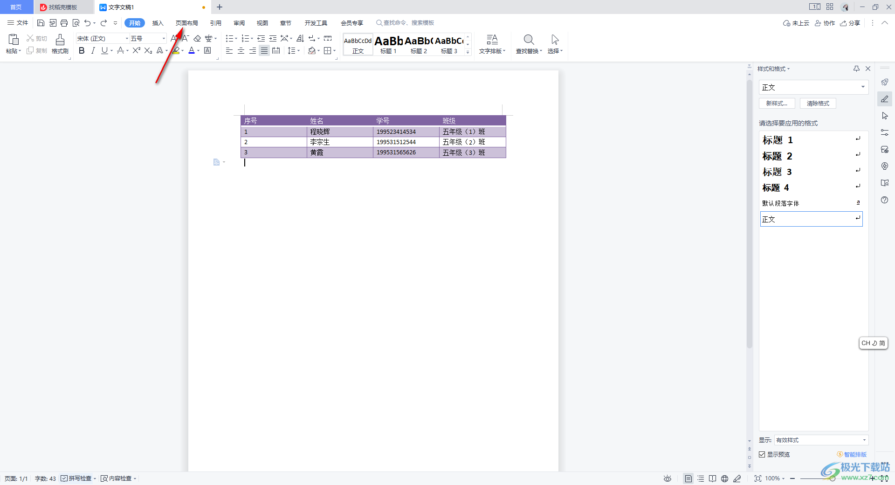Click the Copy button

37,50
